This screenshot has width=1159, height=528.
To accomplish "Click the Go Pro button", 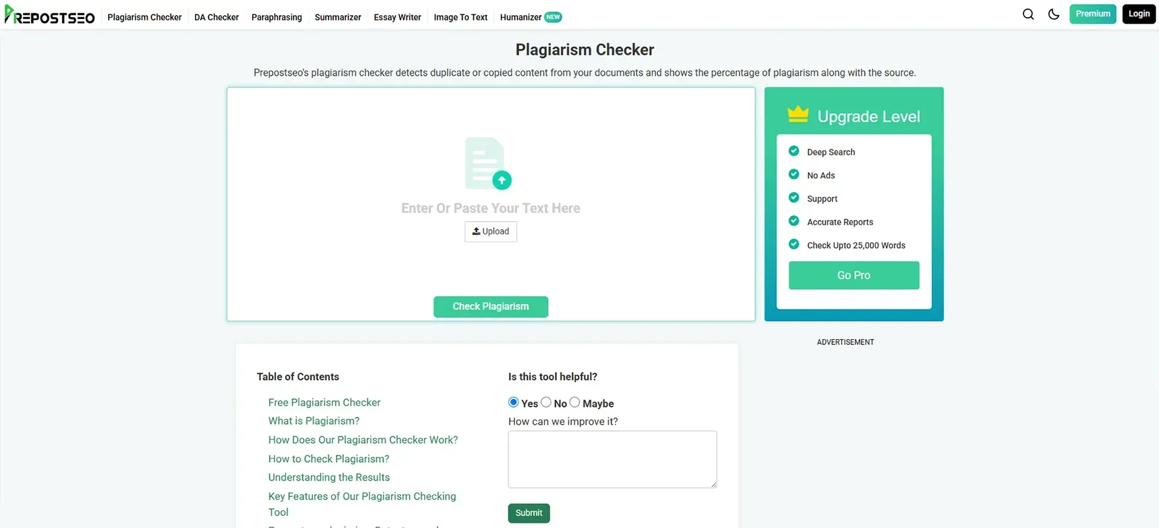I will (x=853, y=275).
